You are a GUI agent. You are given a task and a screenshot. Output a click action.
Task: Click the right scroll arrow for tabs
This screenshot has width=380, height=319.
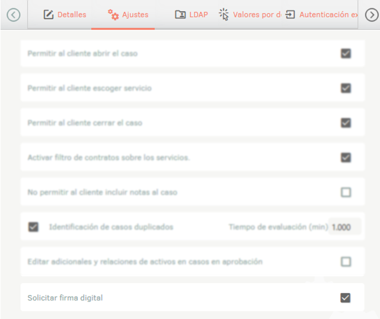click(x=371, y=15)
